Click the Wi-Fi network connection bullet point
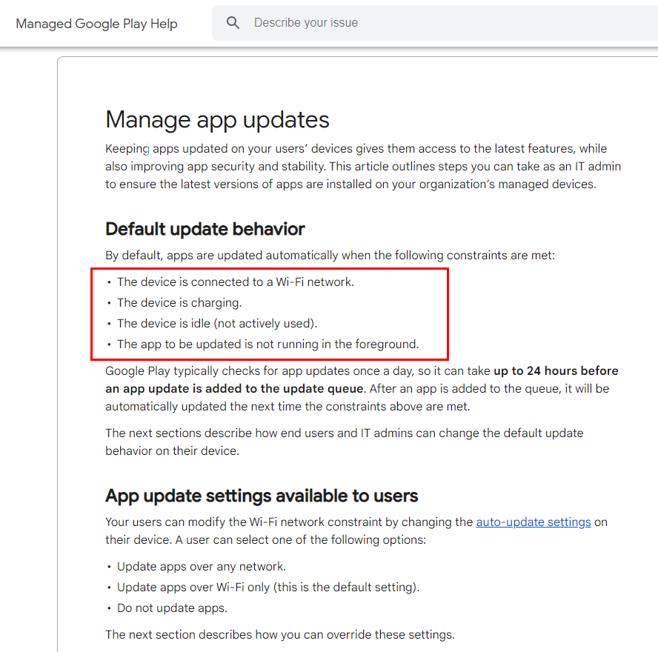The height and width of the screenshot is (652, 658). [235, 282]
